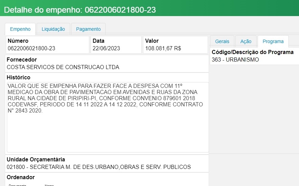Screen dimensions: 299x186
Task: Click the Detalhe do empenho header title
Action: coord(80,10)
